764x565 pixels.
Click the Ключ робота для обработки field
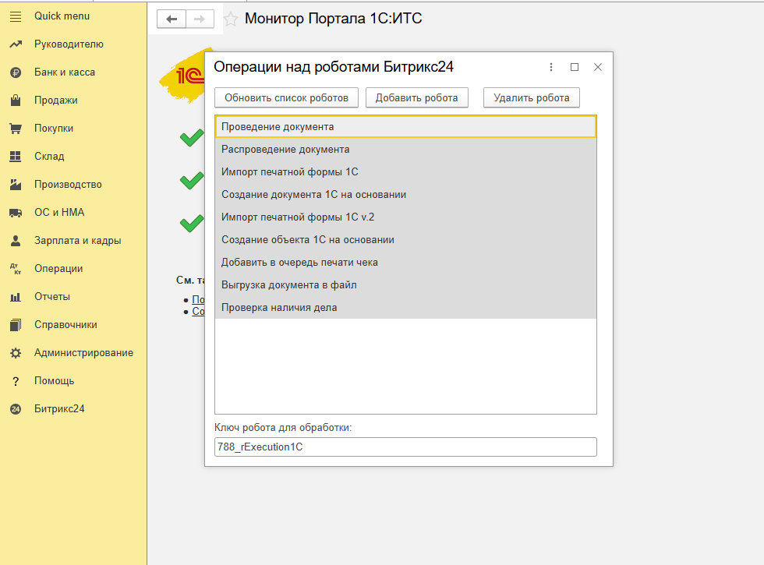405,447
